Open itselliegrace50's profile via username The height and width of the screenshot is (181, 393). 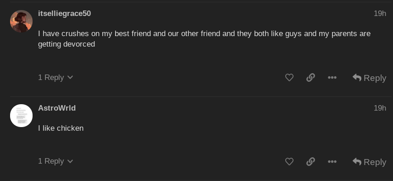[64, 13]
